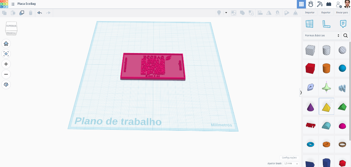Open the Configurações button
Screen dimensions: 351x167
(289, 158)
